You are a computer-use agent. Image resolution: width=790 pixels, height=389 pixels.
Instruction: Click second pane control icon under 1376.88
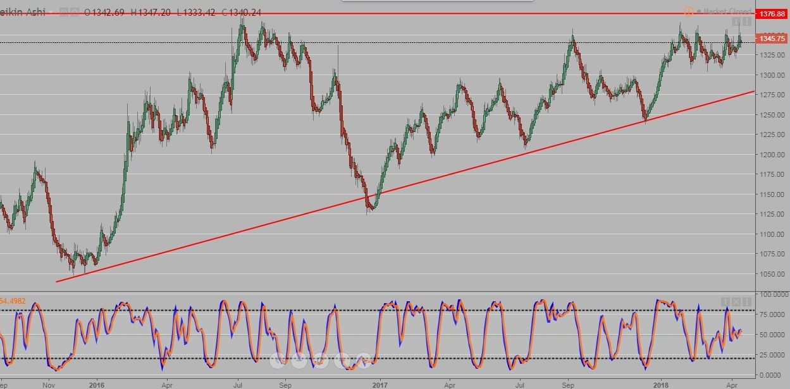coord(747,22)
